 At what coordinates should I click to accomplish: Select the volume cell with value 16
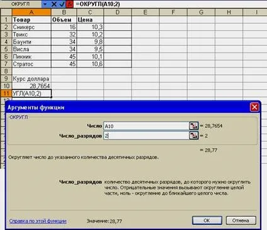pyautogui.click(x=64, y=27)
